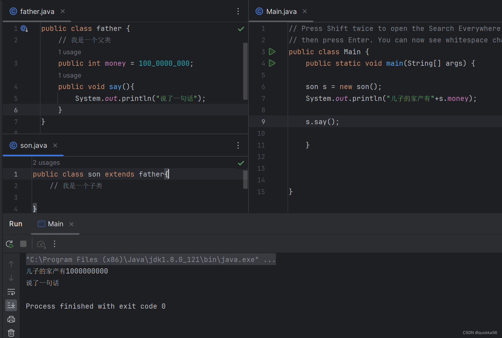Run main method via gutter arrow on line 4

coord(272,63)
